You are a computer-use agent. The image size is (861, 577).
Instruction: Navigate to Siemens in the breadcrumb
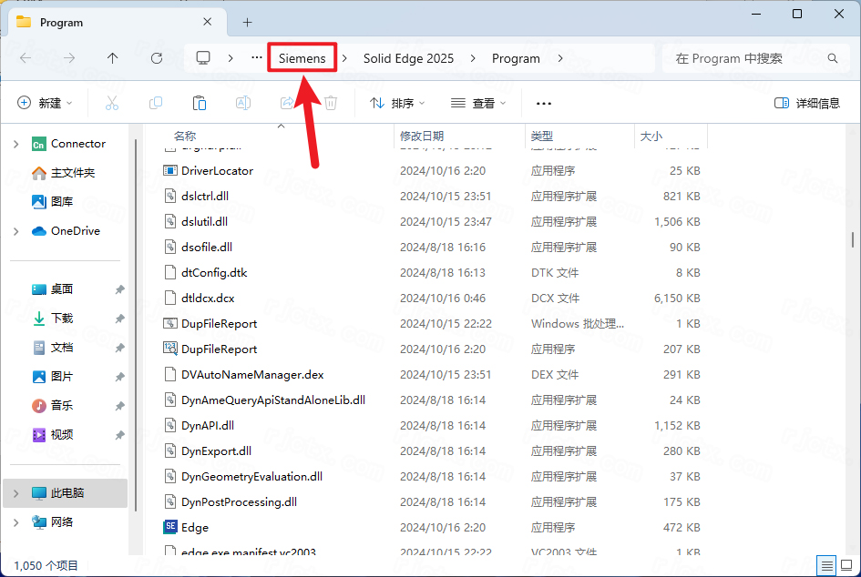pos(302,58)
